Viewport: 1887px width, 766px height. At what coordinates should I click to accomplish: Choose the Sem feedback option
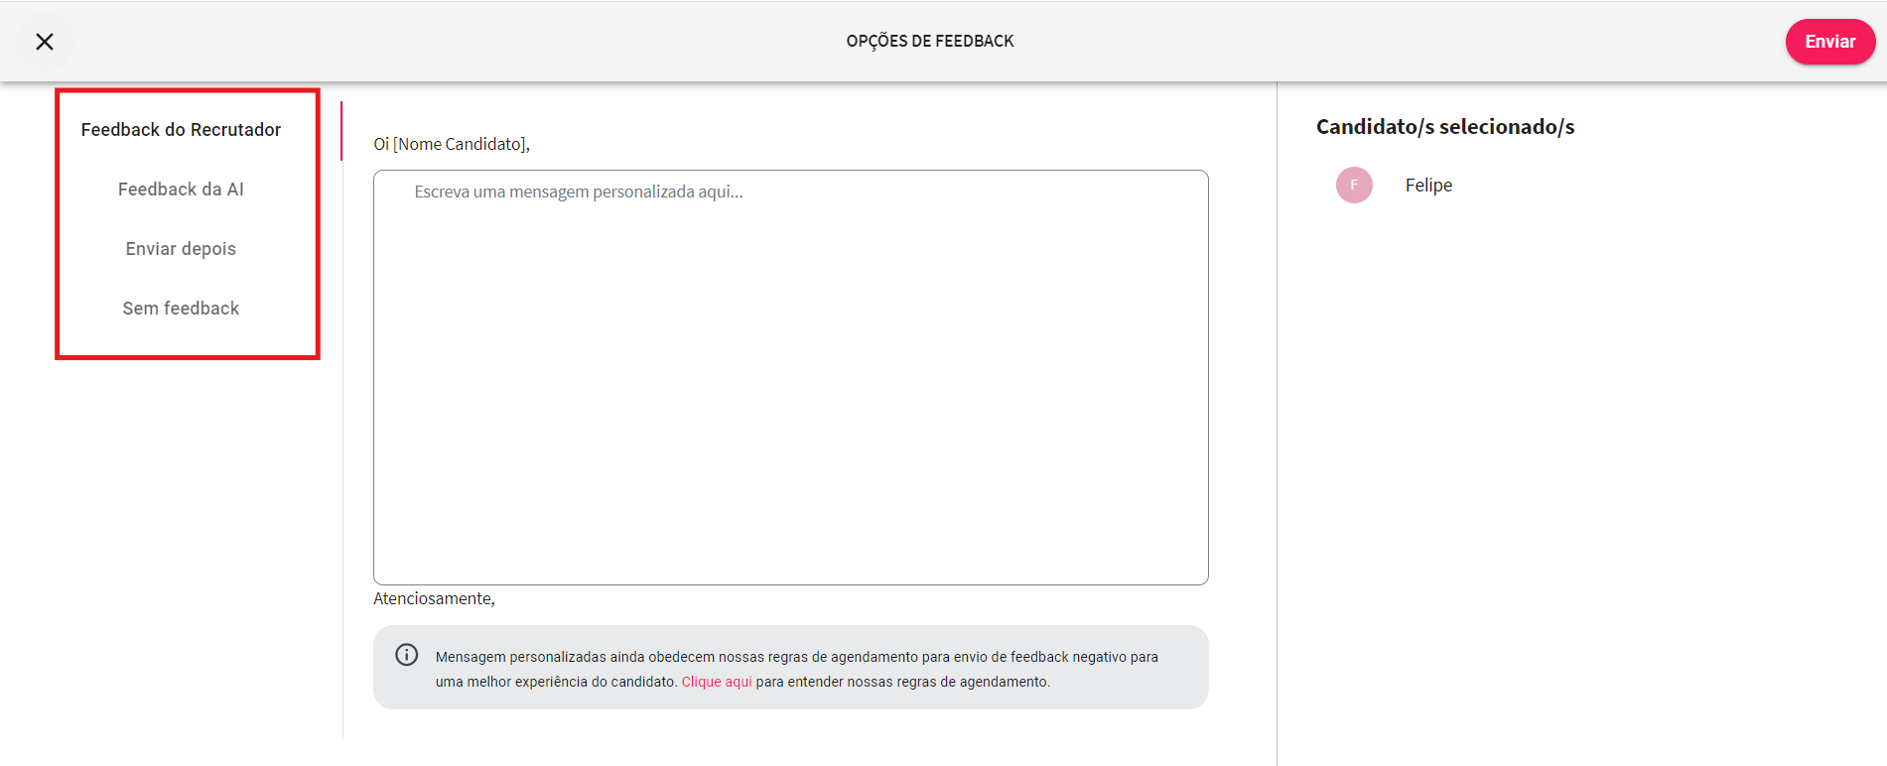[181, 309]
